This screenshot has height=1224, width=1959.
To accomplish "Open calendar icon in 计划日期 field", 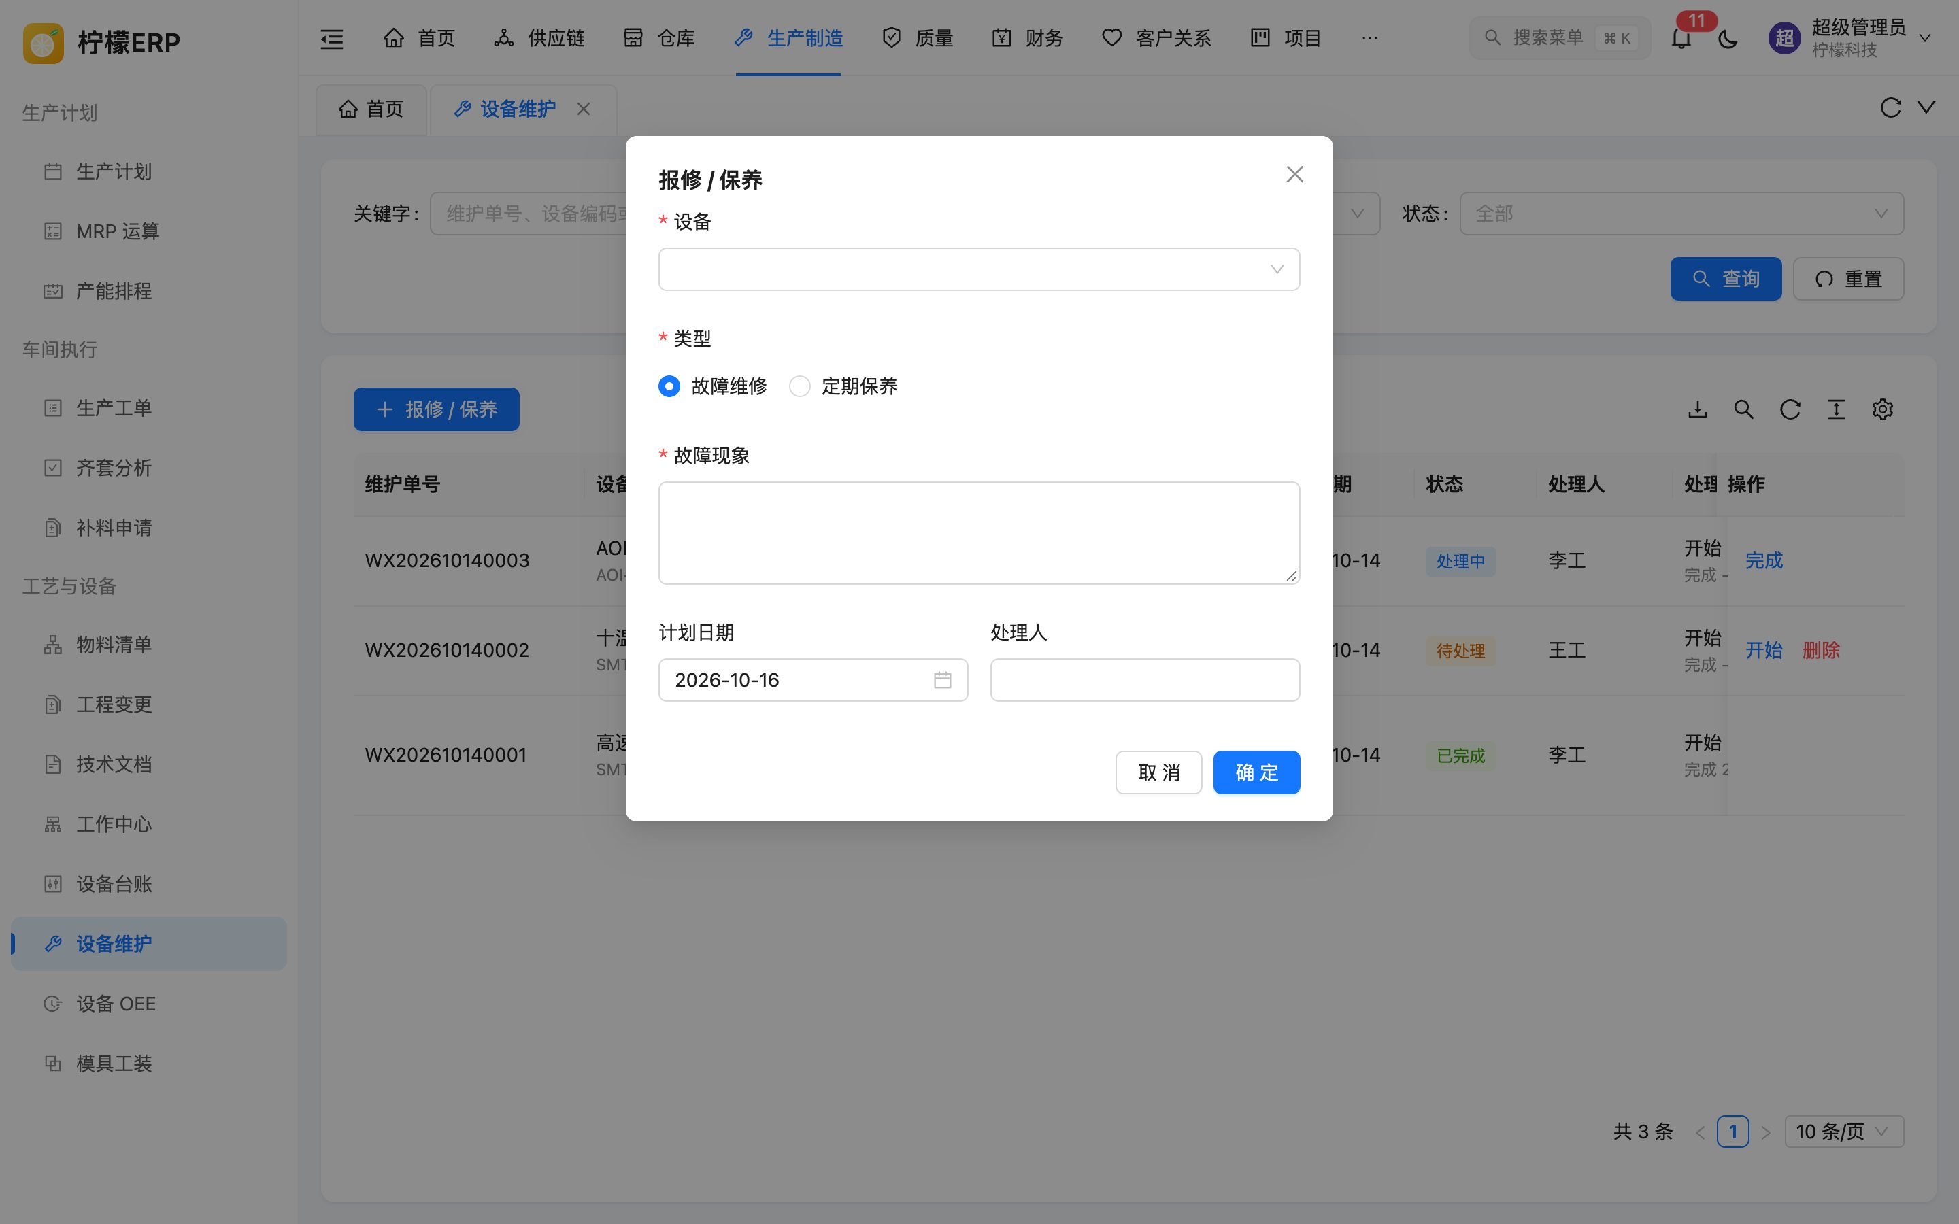I will point(942,680).
